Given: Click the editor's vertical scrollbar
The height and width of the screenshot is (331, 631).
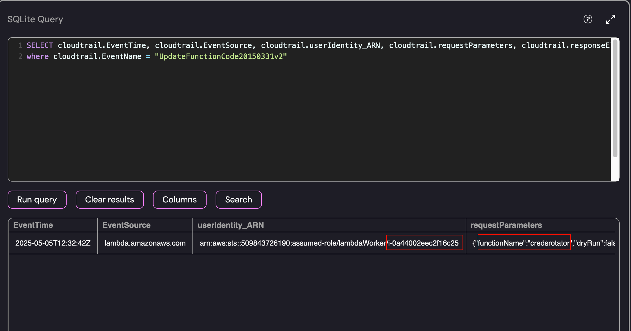Looking at the screenshot, I should 615,99.
